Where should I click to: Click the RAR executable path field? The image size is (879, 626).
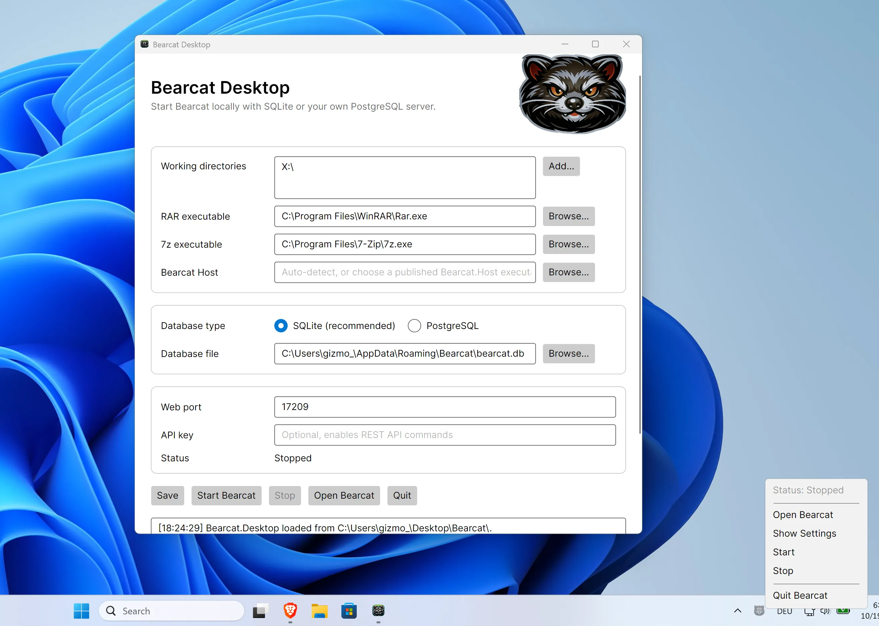405,216
